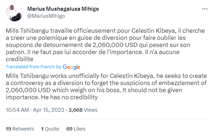Click the original French tweet text

[105, 45]
